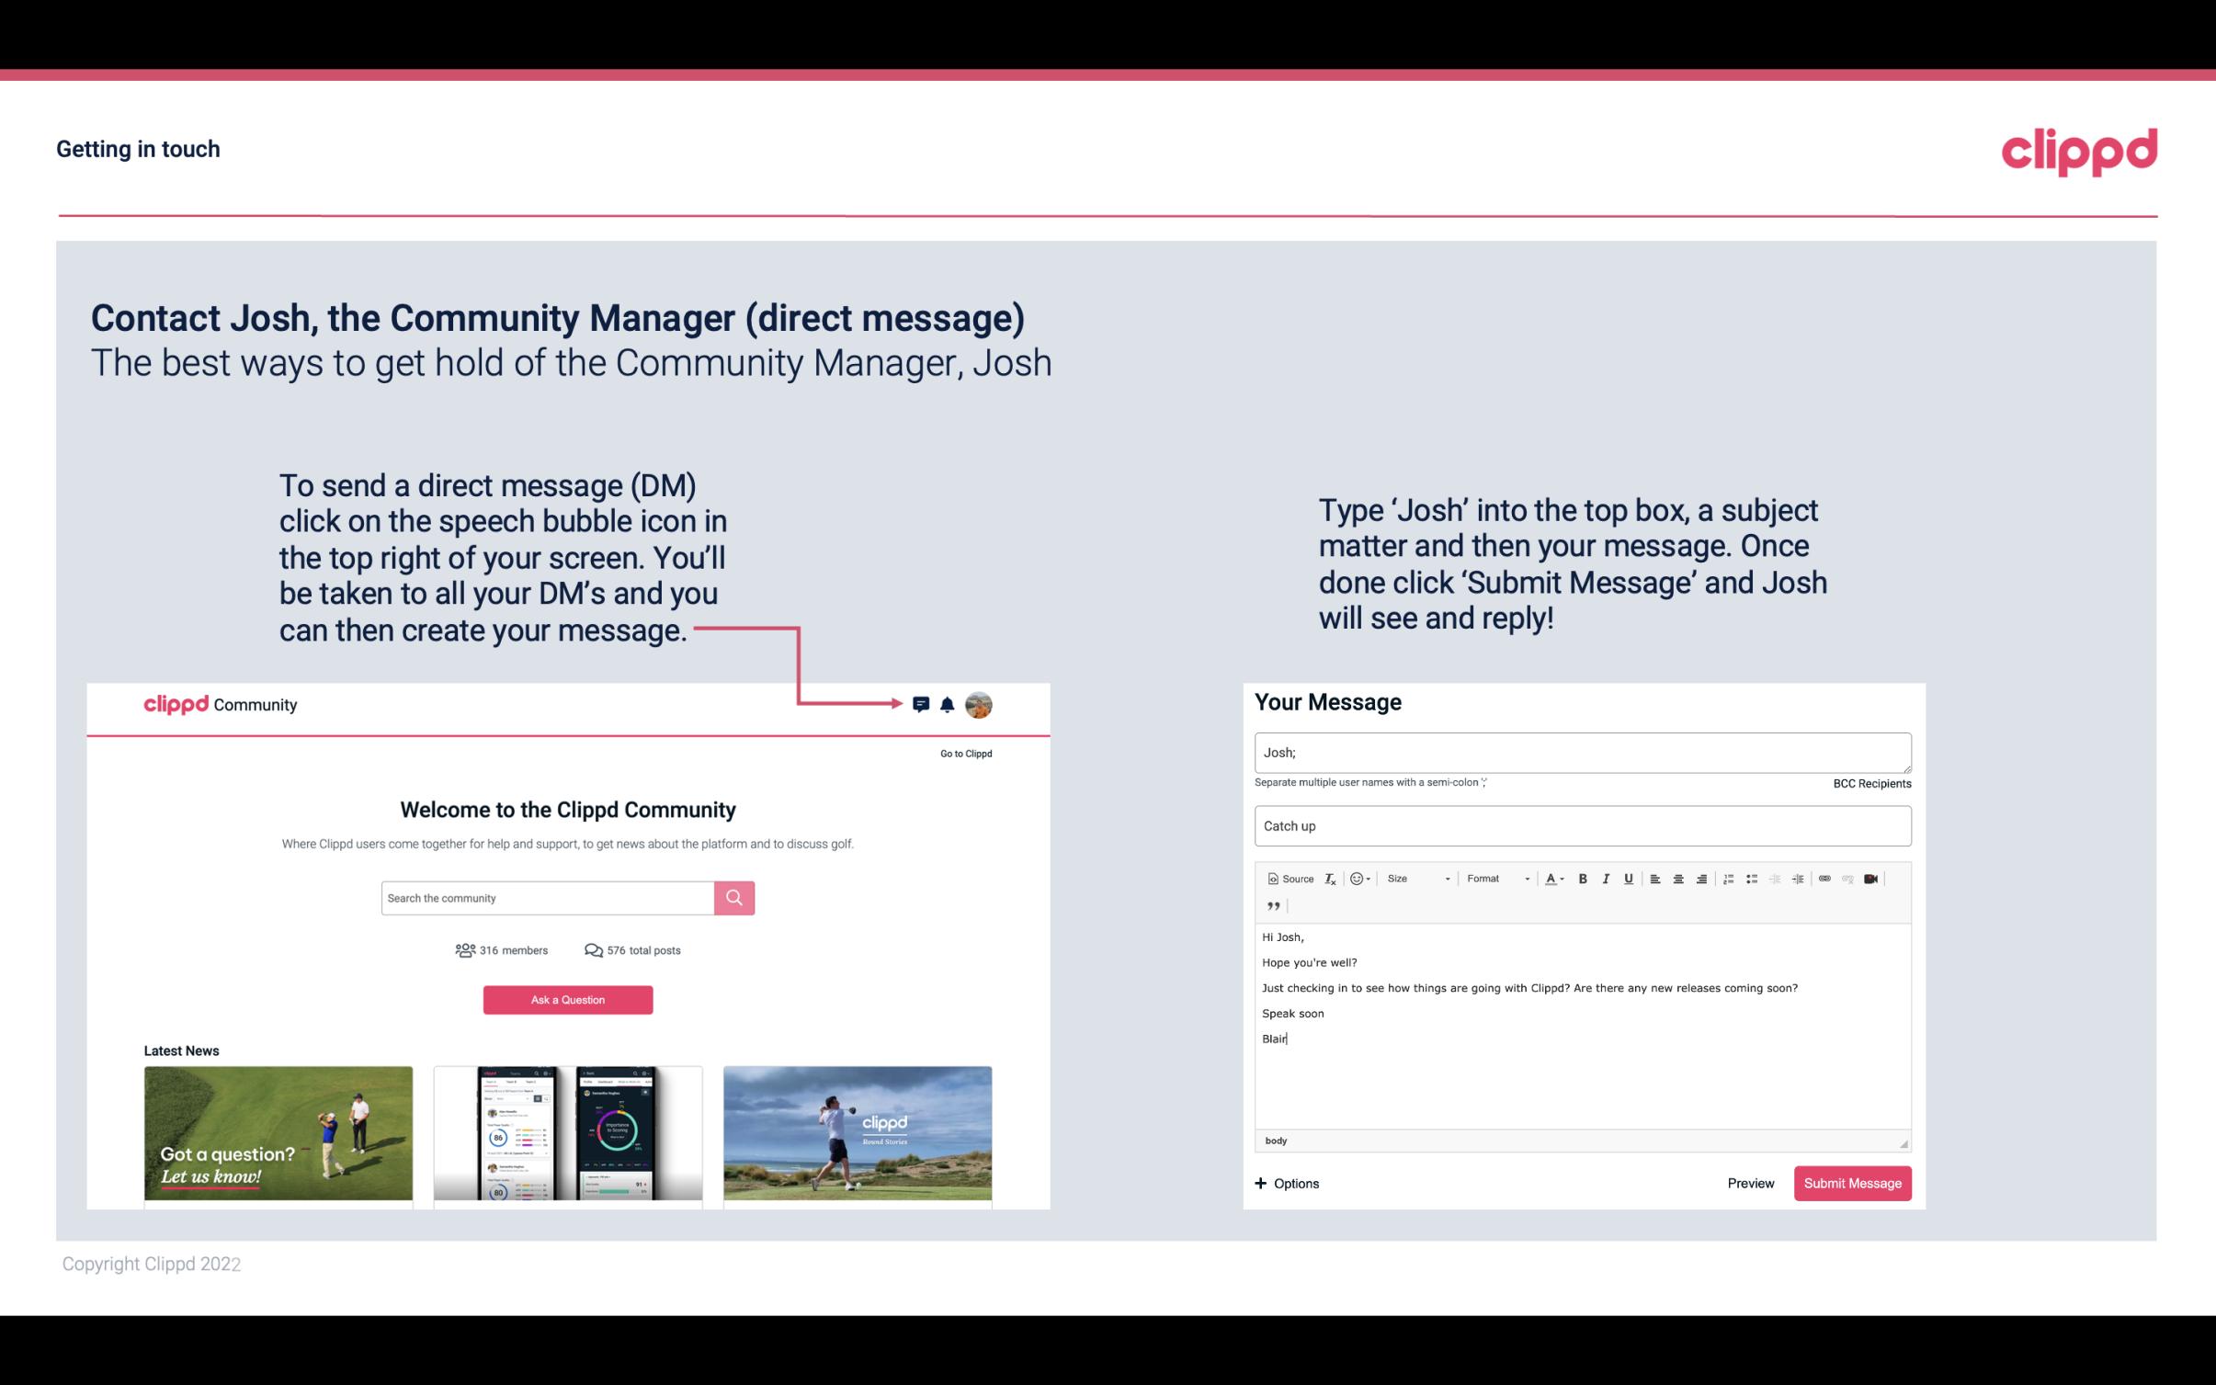Click the speech bubble message icon
The height and width of the screenshot is (1385, 2216).
(922, 704)
